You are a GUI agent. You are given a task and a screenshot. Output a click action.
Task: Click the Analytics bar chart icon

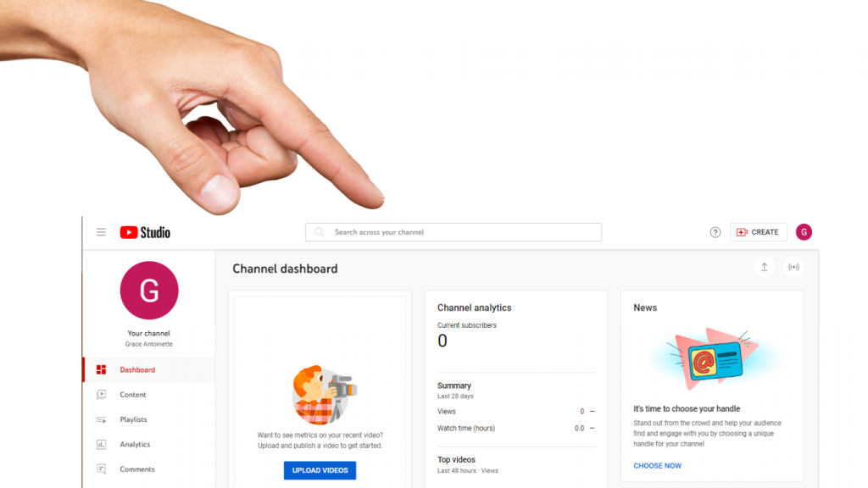102,444
